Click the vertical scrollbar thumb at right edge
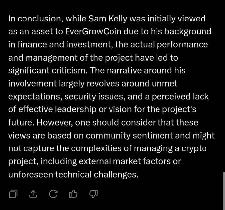 tap(224, 191)
